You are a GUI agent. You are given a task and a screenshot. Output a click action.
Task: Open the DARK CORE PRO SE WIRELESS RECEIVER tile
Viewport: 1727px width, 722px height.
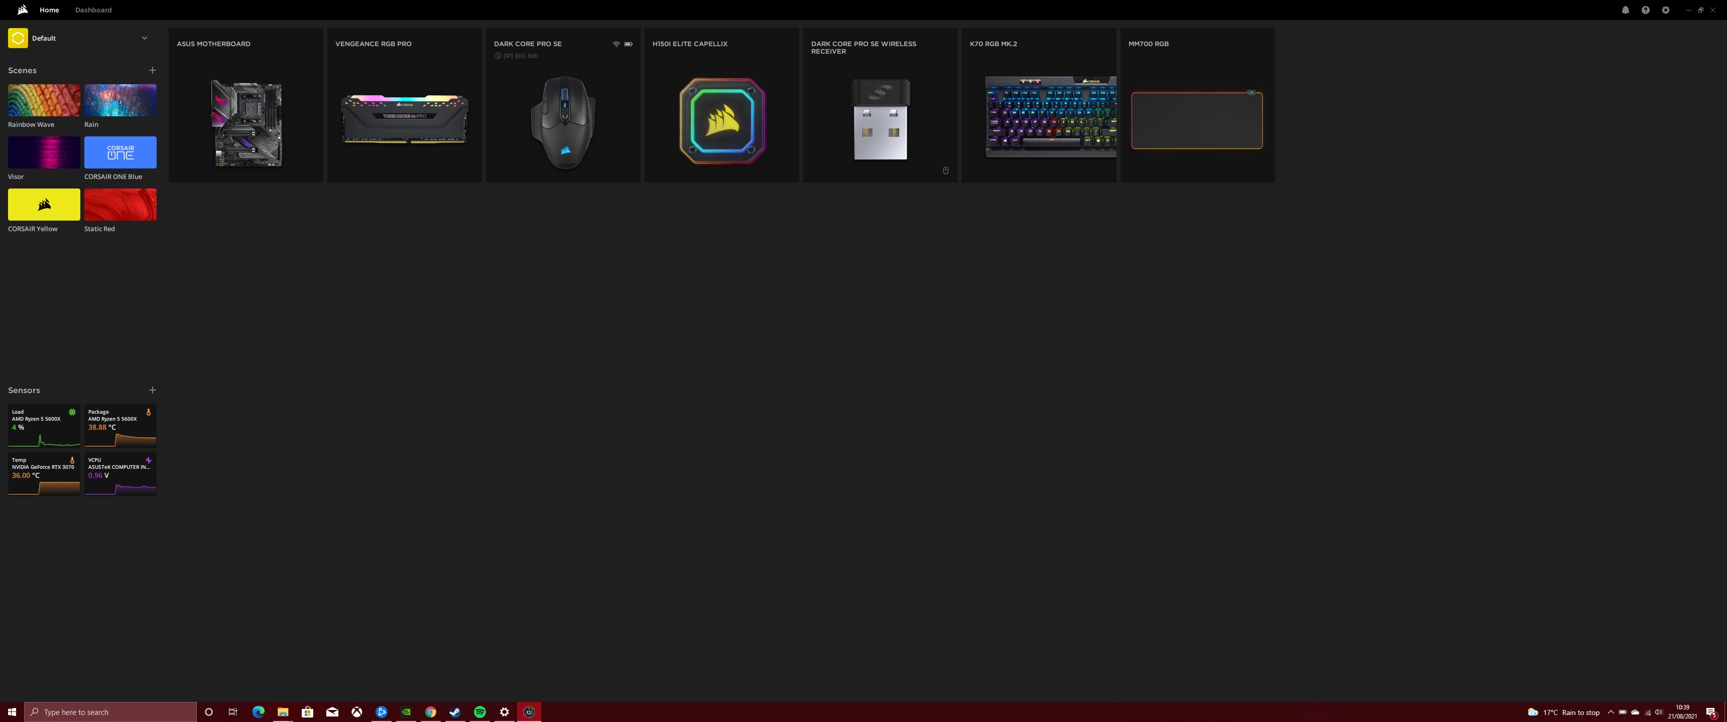click(880, 105)
